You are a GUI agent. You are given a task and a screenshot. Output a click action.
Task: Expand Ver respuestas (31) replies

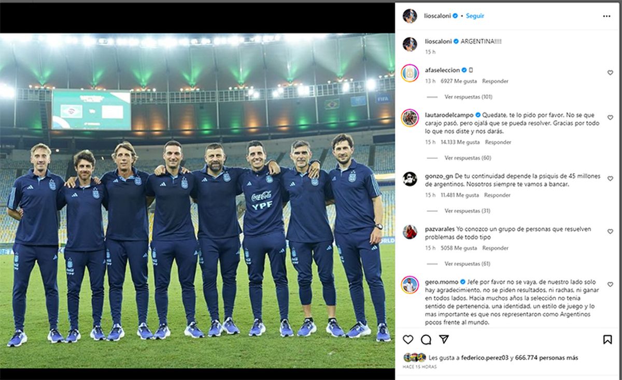pos(468,211)
